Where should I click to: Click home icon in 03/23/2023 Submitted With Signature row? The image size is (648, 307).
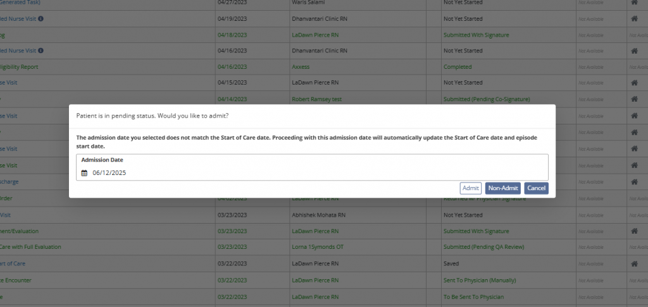pyautogui.click(x=634, y=231)
